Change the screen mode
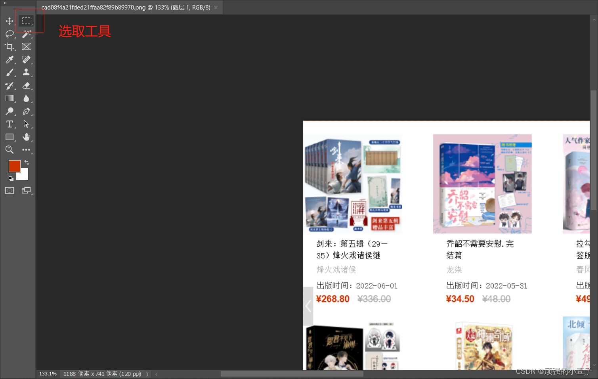 pyautogui.click(x=26, y=191)
